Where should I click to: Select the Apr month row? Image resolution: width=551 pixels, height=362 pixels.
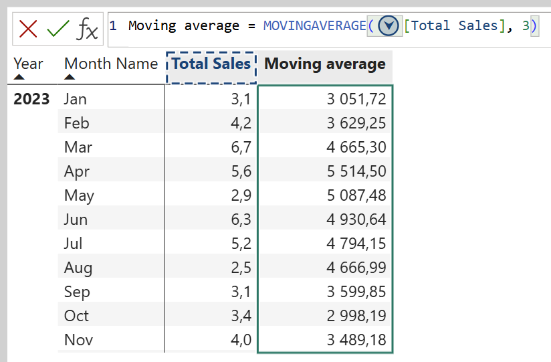click(x=77, y=172)
